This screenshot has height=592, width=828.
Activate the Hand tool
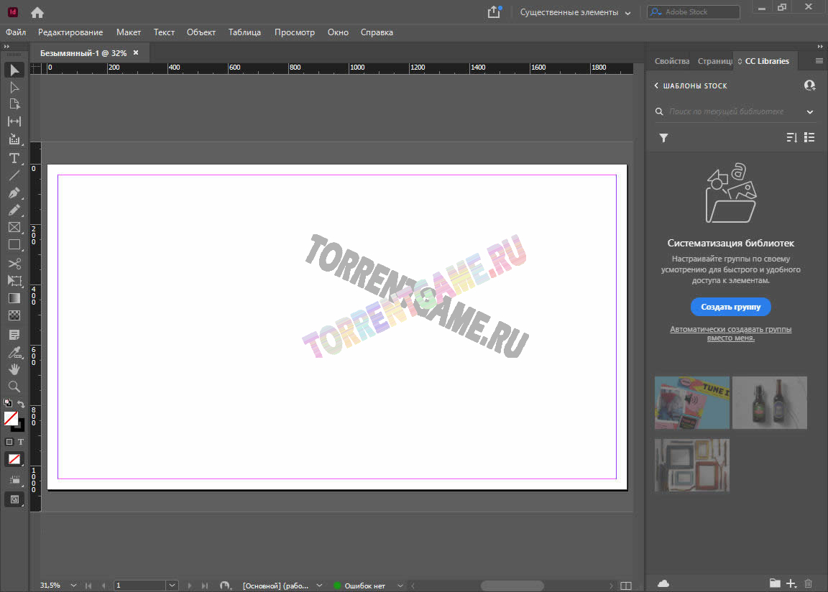[14, 369]
